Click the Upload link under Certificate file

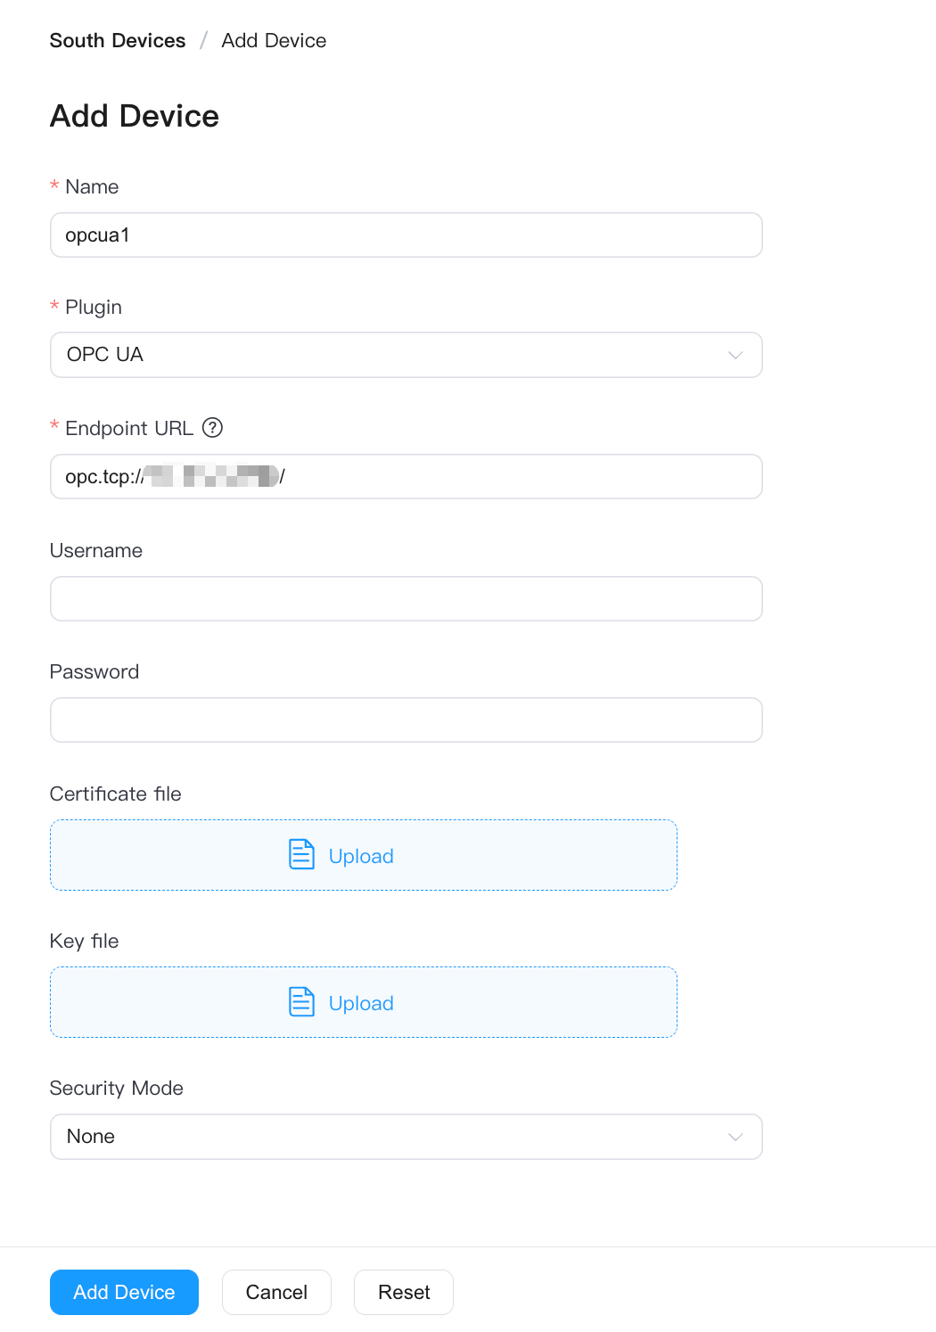click(361, 856)
